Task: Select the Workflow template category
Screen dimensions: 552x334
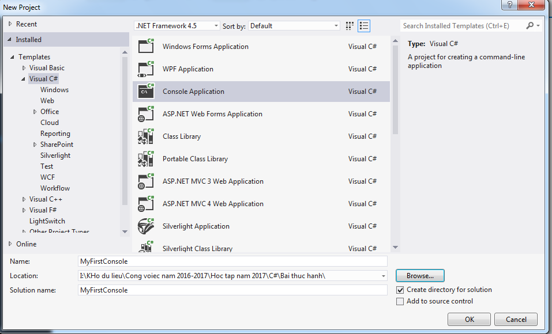Action: pyautogui.click(x=55, y=188)
